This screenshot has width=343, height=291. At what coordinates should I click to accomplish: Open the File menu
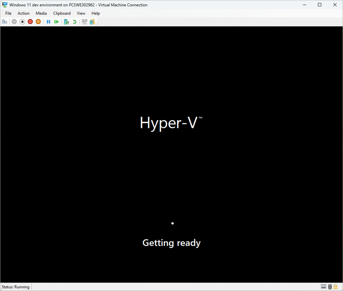(8, 13)
